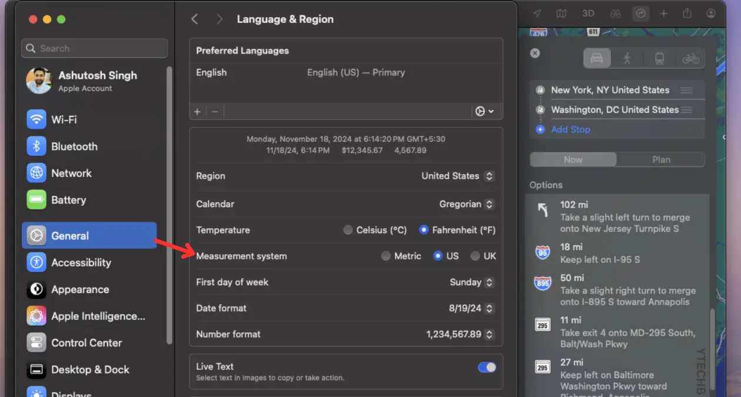Toggle the Live Text switch
This screenshot has height=397, width=741.
click(487, 368)
